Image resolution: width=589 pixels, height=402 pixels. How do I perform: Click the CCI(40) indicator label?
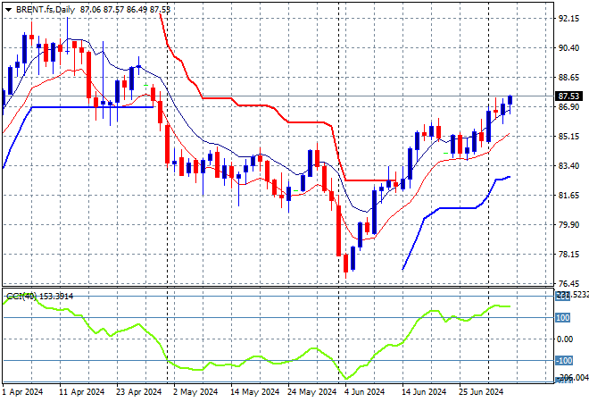(21, 297)
